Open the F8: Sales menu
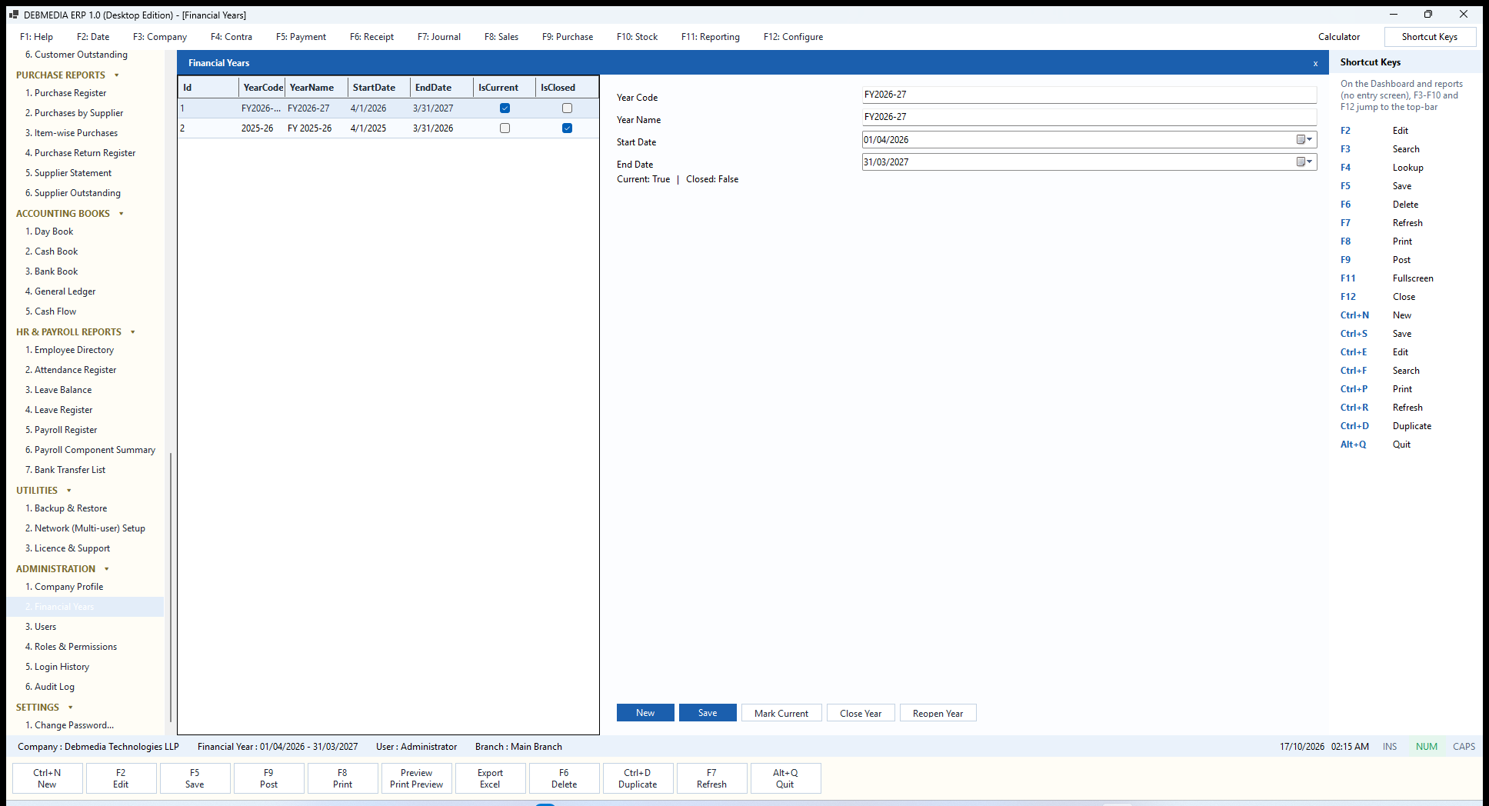 point(501,37)
